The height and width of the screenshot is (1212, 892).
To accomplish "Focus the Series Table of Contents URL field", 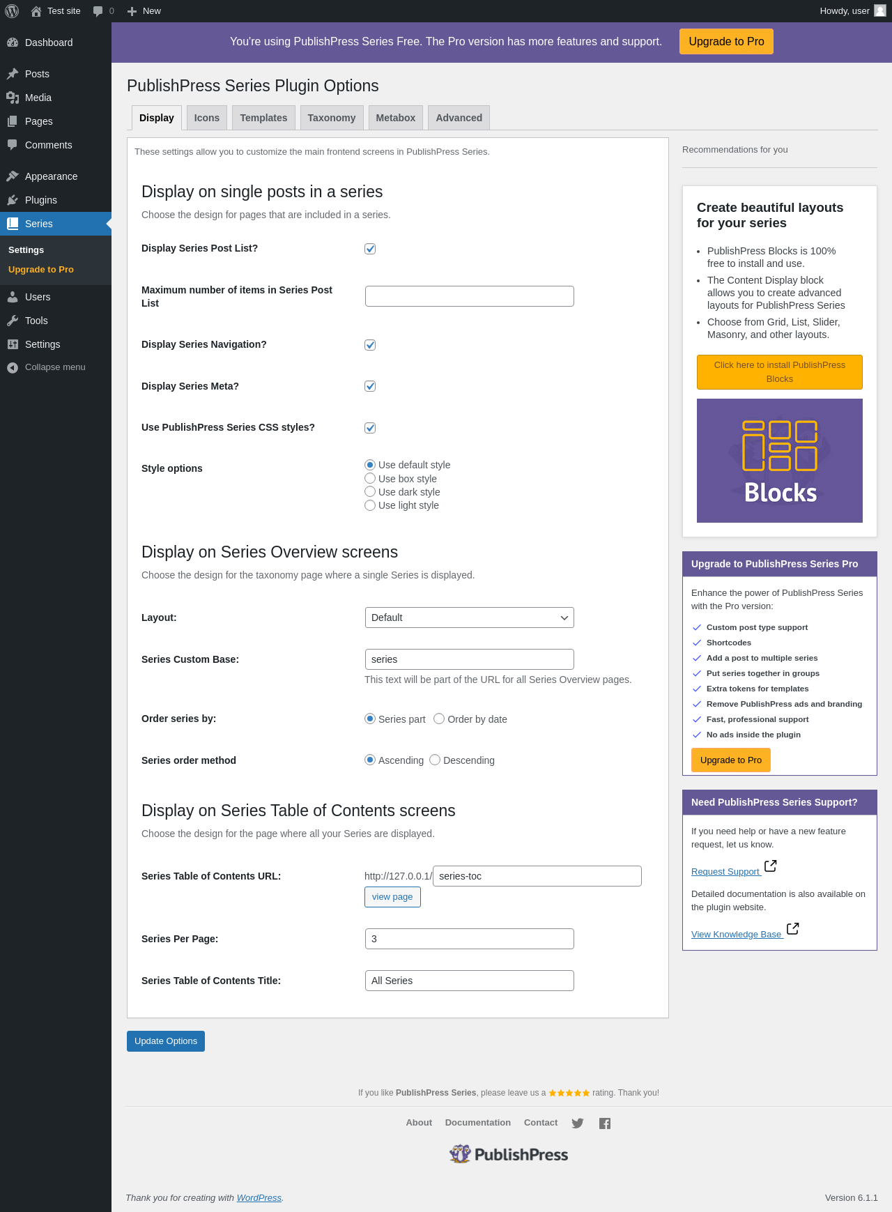I will [x=537, y=876].
